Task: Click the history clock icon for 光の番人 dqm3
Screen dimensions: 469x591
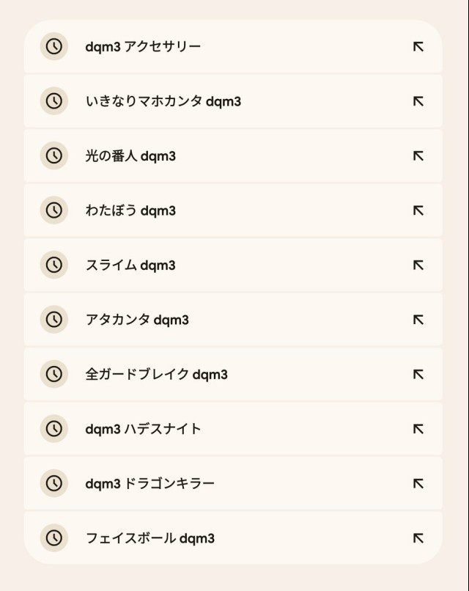Action: coord(54,155)
